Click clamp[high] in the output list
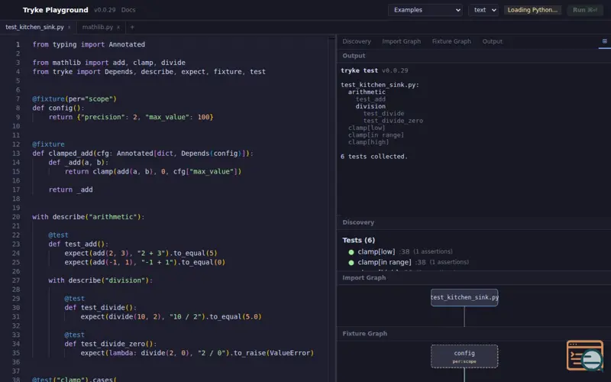Viewport: 611px width, 382px height. coord(369,142)
